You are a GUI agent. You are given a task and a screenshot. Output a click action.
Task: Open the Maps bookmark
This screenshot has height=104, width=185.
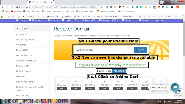click(26, 11)
